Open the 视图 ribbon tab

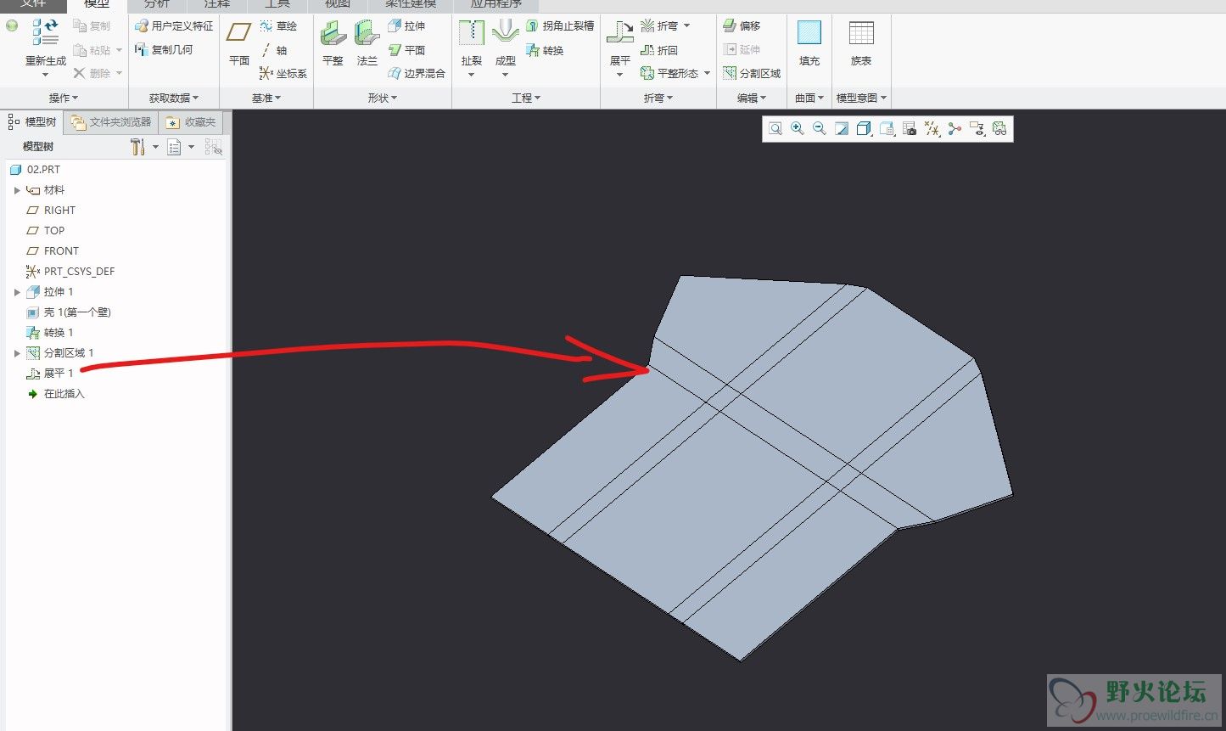(338, 4)
